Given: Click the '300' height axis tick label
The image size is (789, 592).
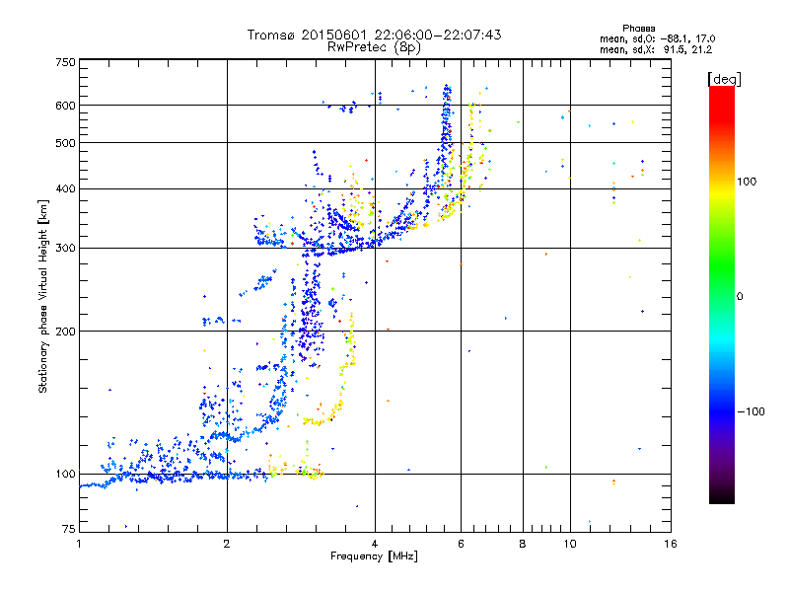Looking at the screenshot, I should click(x=65, y=248).
